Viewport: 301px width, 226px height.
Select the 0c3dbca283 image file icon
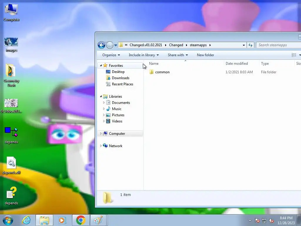[x=11, y=106]
